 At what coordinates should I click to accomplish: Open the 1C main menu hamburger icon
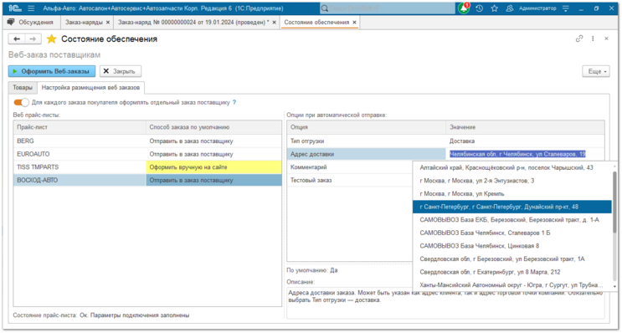click(x=31, y=8)
